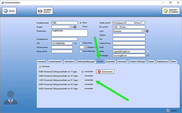This screenshot has height=113, width=182.
Task: Open the Briefe tab
Action: pos(174,62)
